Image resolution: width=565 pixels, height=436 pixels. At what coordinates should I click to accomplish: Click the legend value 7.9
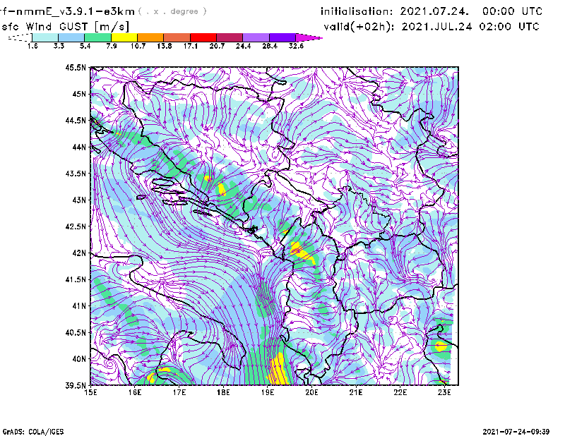[x=112, y=46]
